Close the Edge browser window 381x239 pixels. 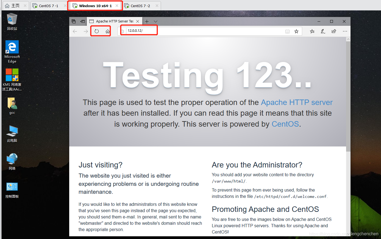[x=344, y=21]
